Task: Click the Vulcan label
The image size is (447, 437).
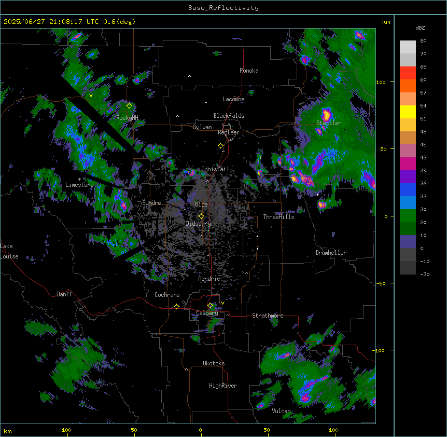Action: coord(281,411)
